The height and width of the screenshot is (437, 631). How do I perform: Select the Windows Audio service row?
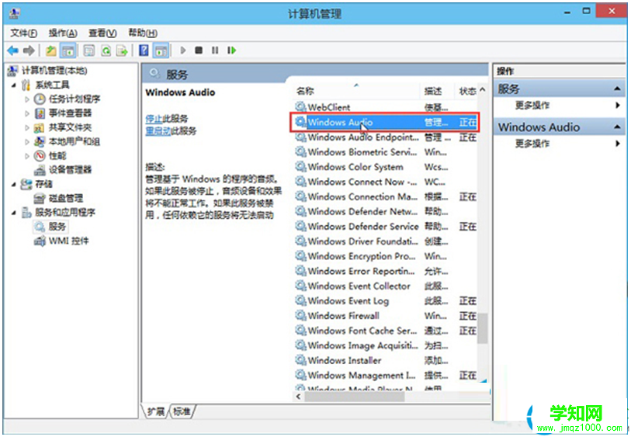[x=385, y=123]
